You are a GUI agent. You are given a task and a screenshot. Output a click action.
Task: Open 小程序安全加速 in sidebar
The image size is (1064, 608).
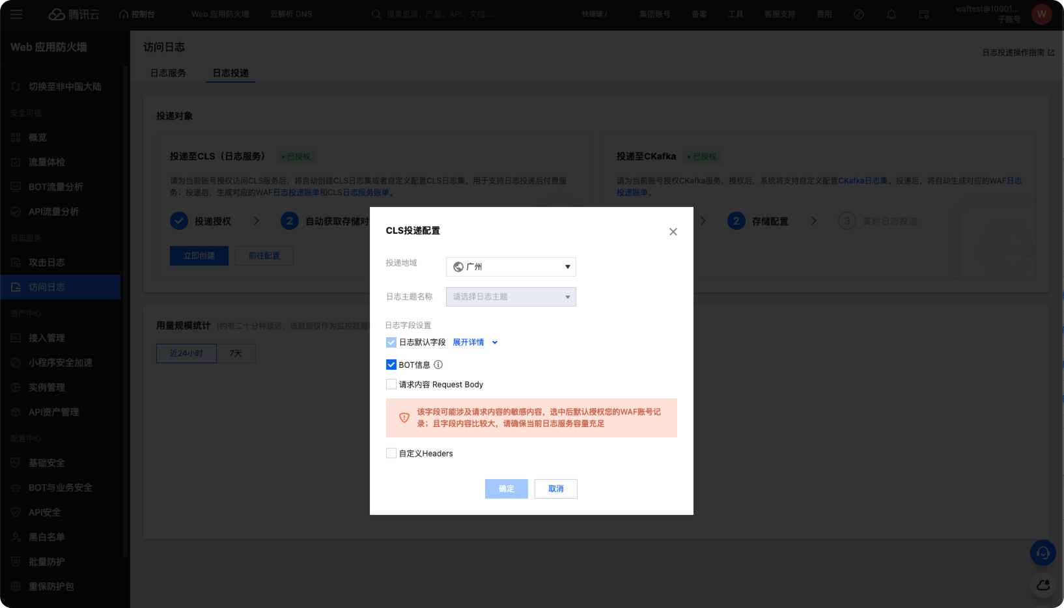pos(61,363)
